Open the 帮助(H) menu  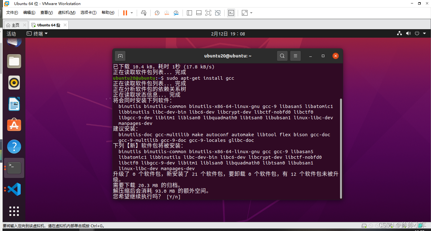(108, 13)
